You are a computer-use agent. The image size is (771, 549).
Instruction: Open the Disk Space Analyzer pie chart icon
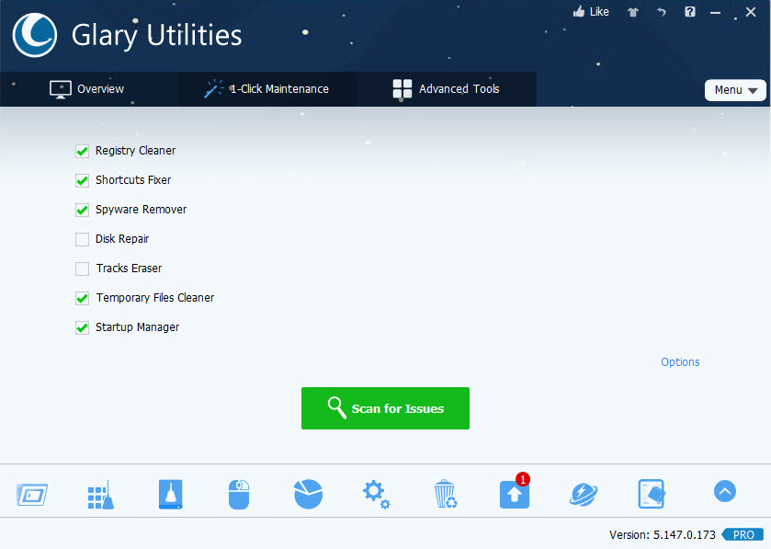[308, 494]
